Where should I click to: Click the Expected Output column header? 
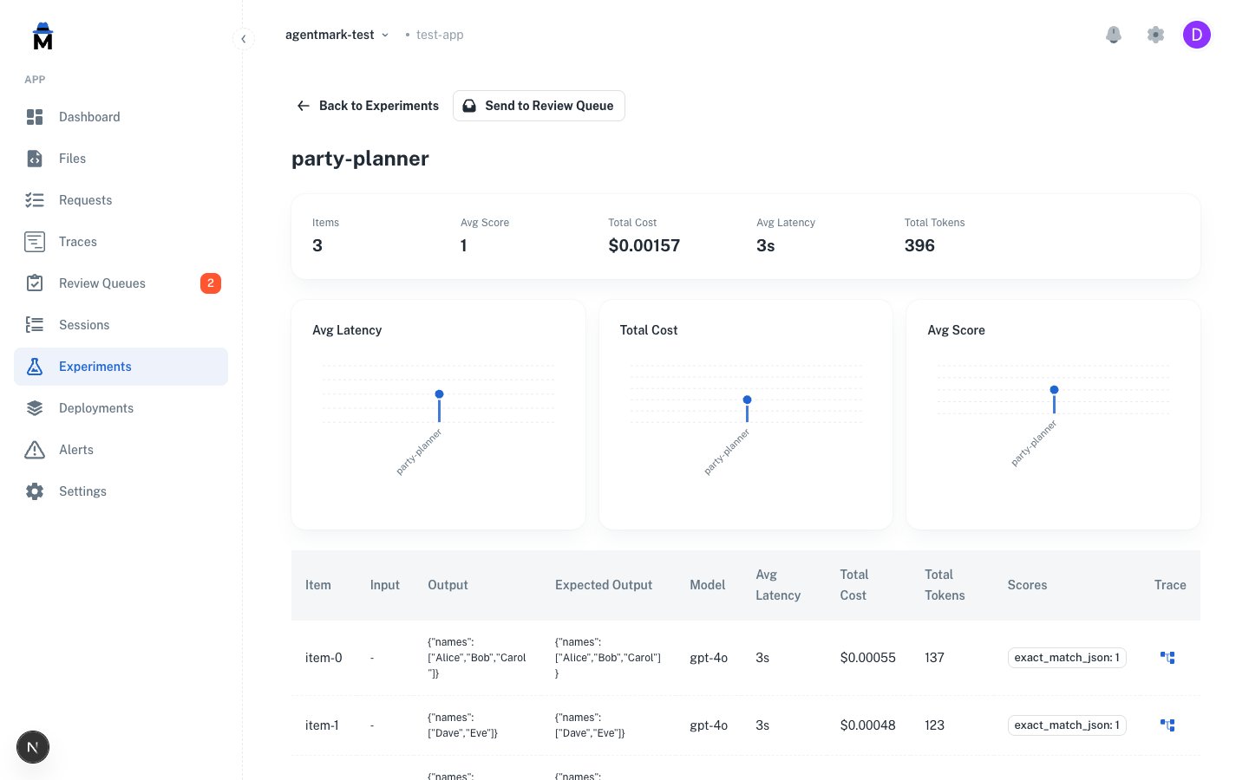604,585
